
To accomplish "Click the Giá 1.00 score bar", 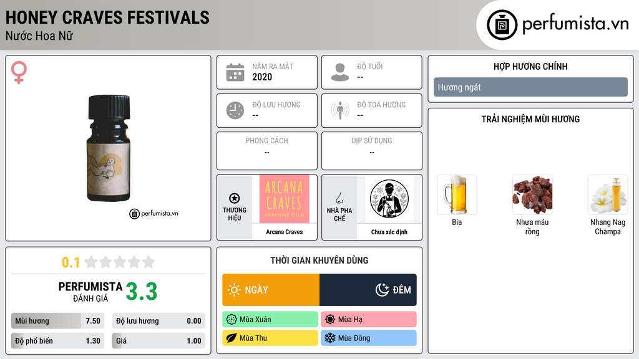I will point(159,341).
